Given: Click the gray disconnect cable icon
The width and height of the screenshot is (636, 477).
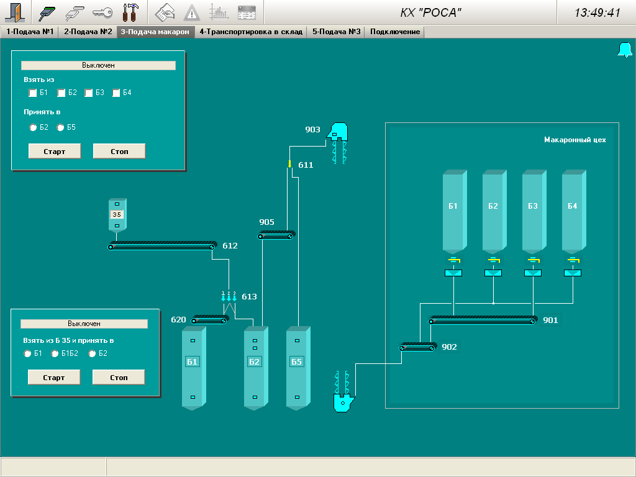Looking at the screenshot, I should [x=75, y=12].
